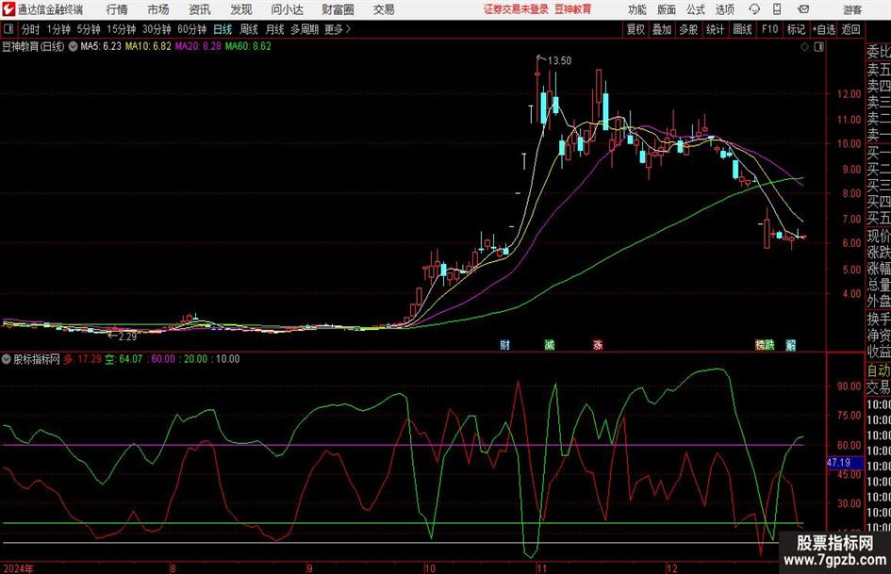
Task: Open the 市场 menu
Action: (158, 9)
